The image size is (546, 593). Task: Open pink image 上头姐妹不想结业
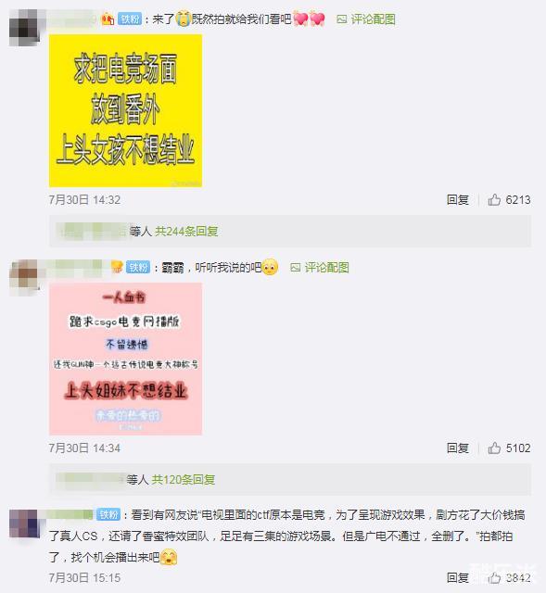click(x=126, y=359)
